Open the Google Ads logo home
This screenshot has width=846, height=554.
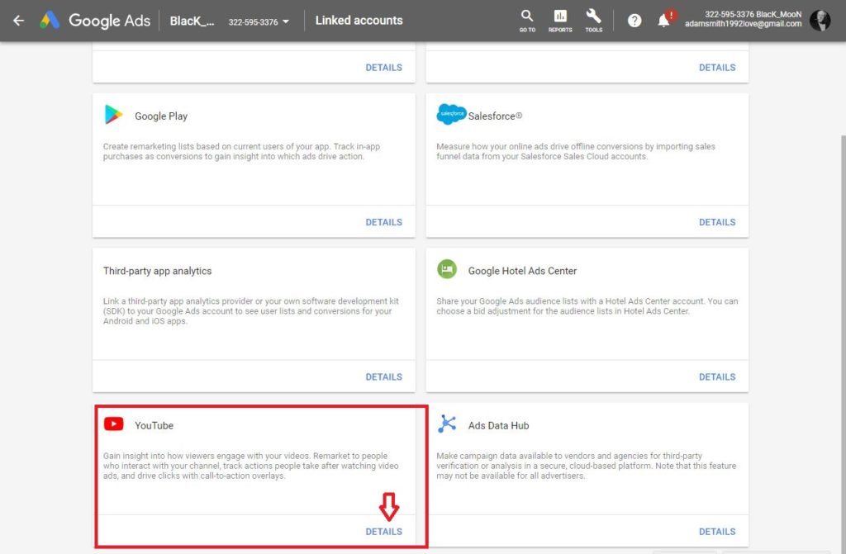pos(95,21)
